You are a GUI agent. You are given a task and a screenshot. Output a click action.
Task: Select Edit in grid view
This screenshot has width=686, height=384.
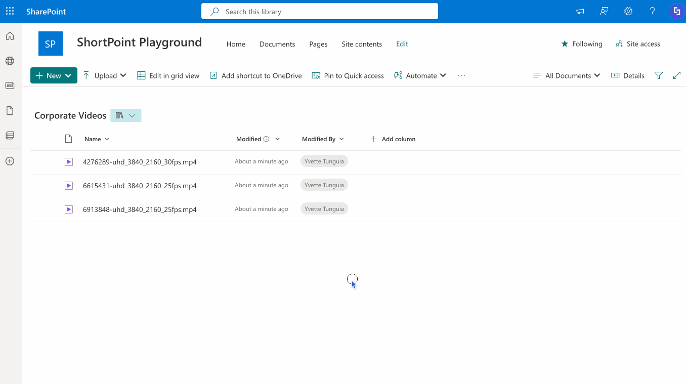tap(168, 75)
